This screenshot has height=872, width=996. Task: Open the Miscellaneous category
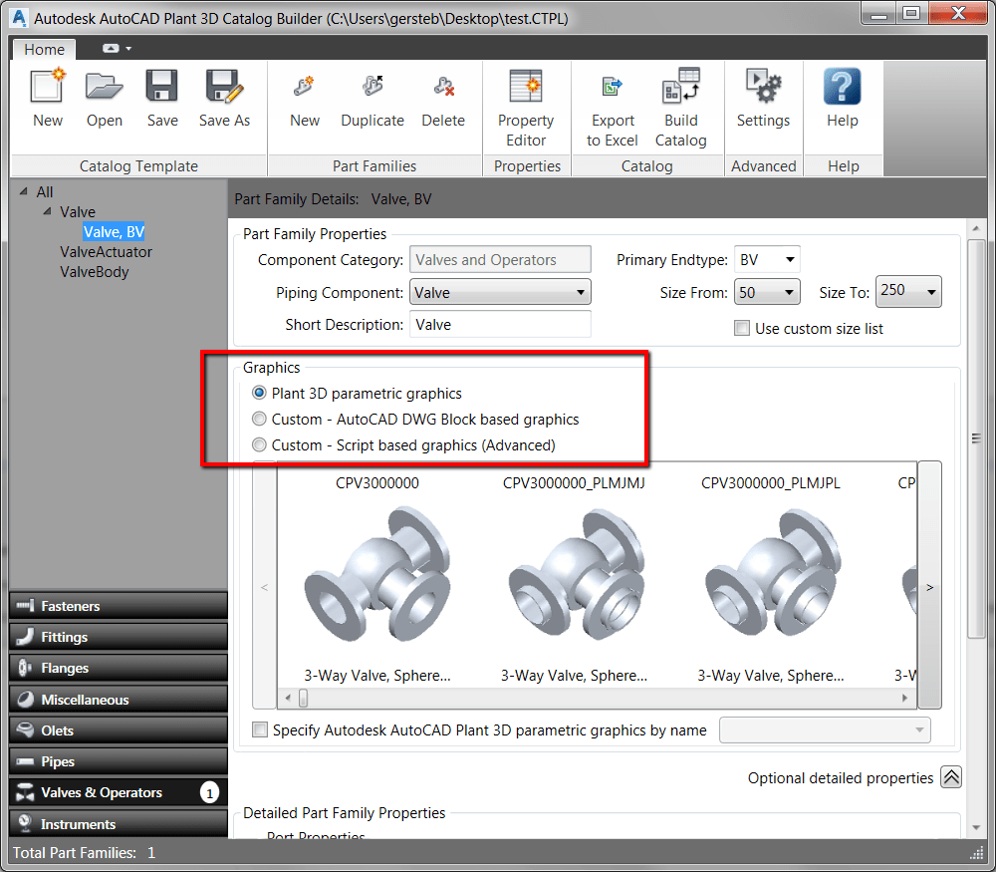[x=119, y=700]
